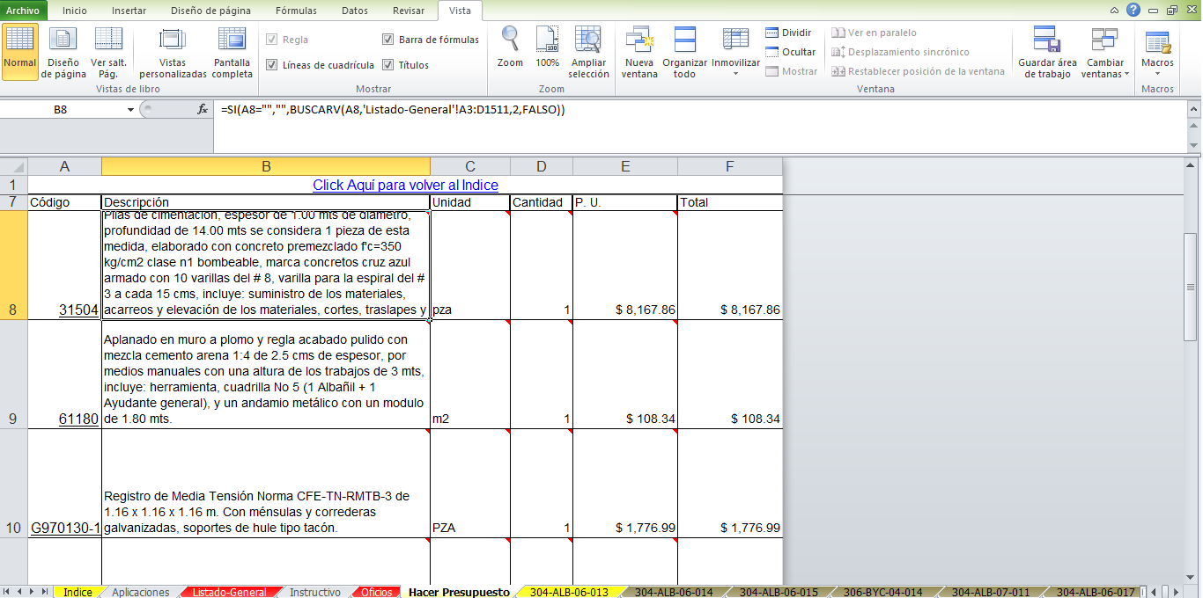Open Vistas personalizadas dialog

coord(173,53)
